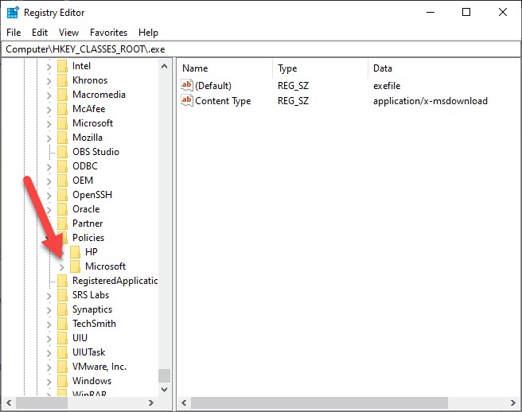Select the RegisteredApplications tree key
Image resolution: width=522 pixels, height=412 pixels.
coord(115,281)
